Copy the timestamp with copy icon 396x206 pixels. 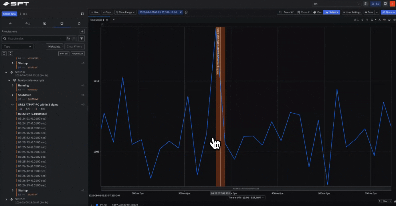tap(186, 12)
